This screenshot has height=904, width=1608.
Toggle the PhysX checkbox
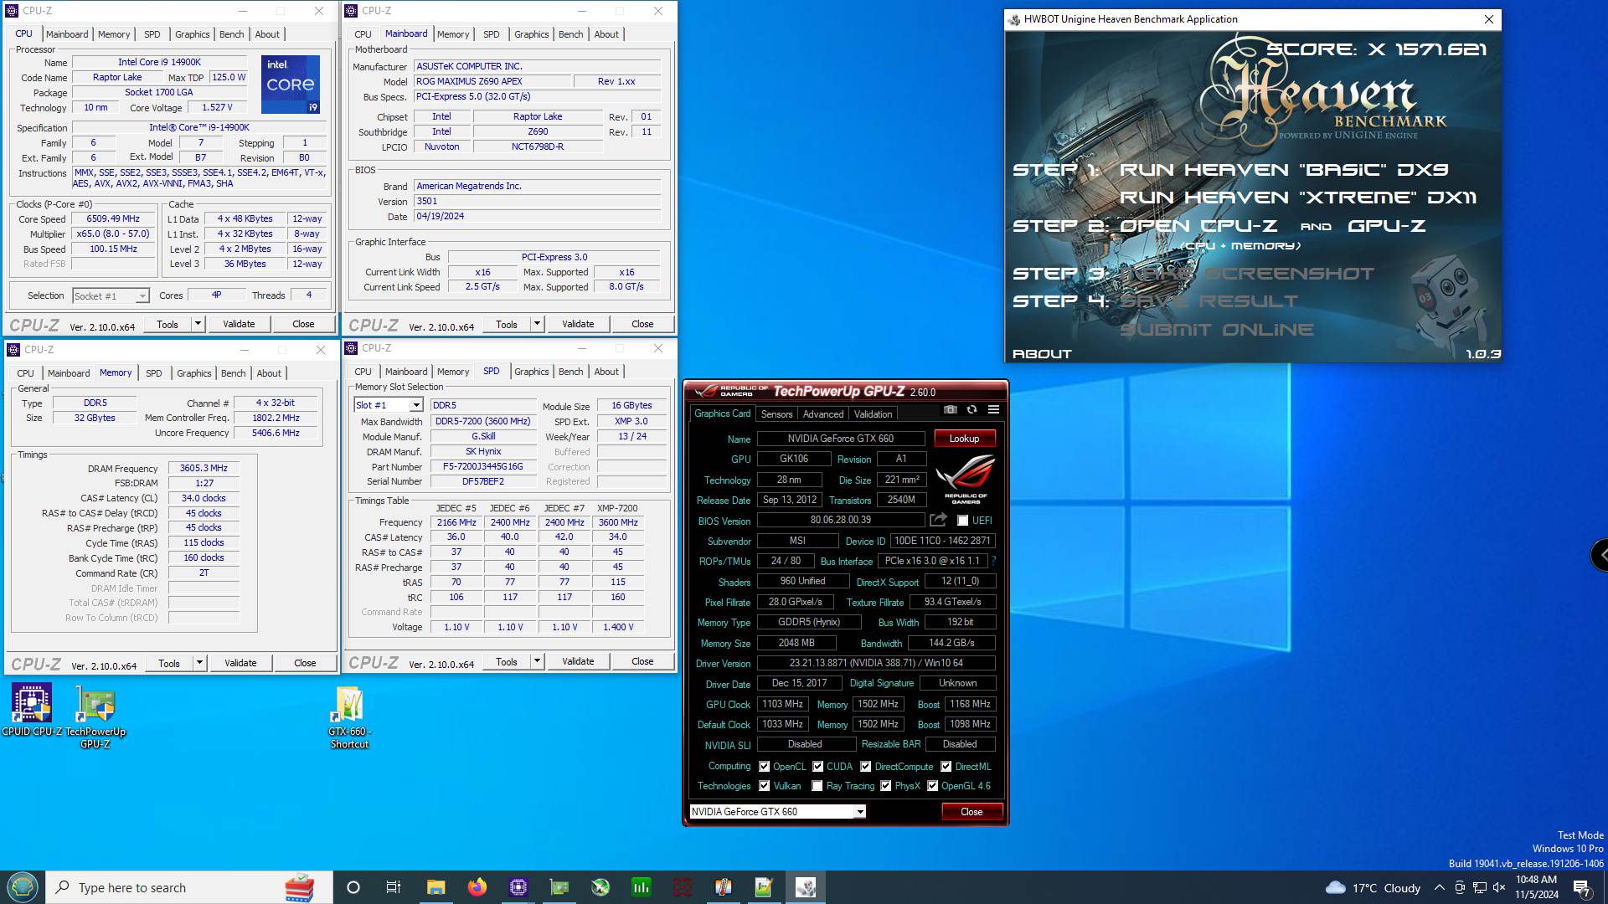885,785
